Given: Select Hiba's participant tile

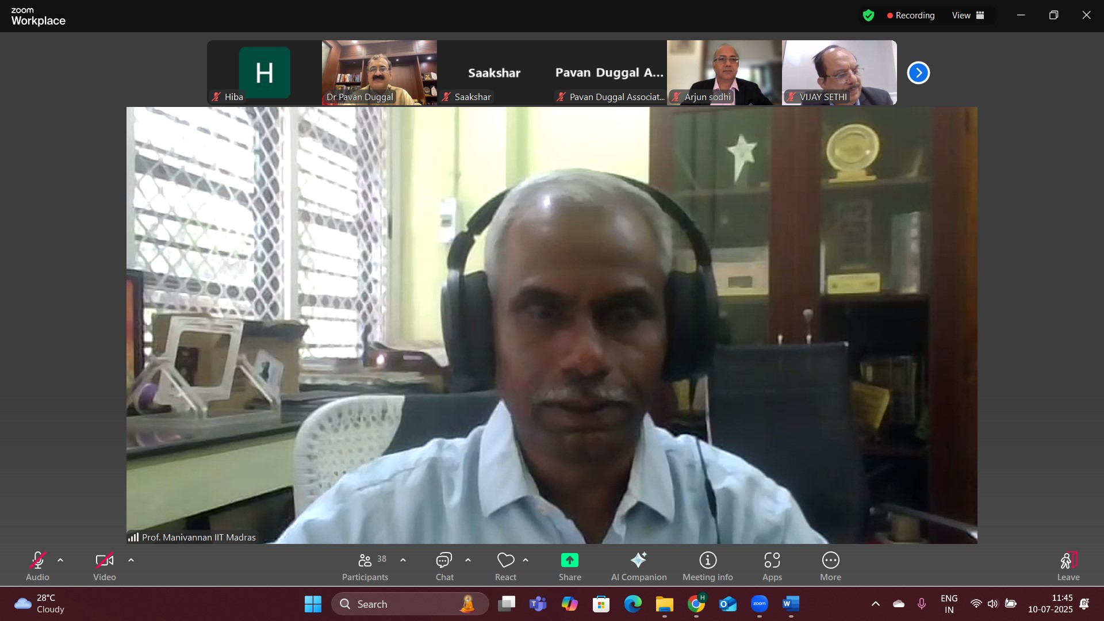Looking at the screenshot, I should coord(264,72).
